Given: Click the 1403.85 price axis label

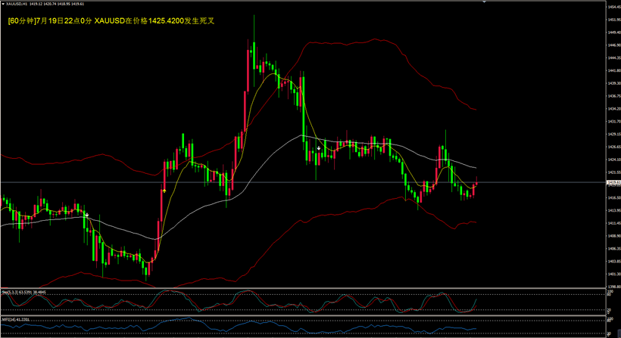Looking at the screenshot, I should coord(614,262).
